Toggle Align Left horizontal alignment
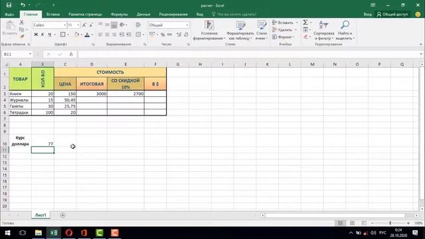The width and height of the screenshot is (425, 239). pyautogui.click(x=100, y=35)
